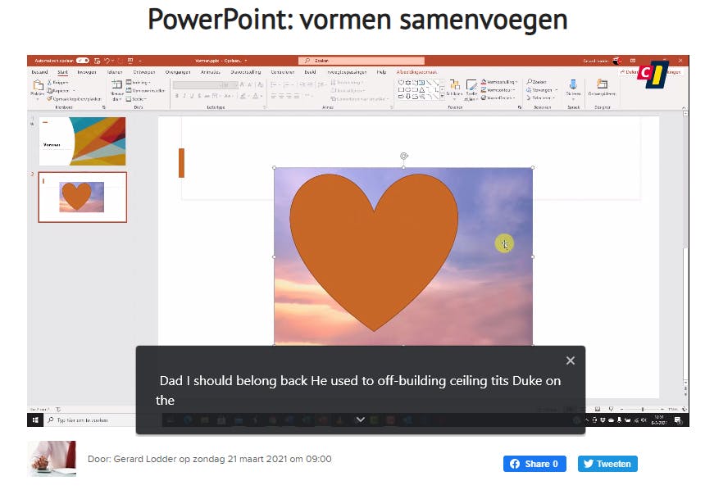
Task: Open the Ontwerpen ribbon tab
Action: tap(144, 72)
